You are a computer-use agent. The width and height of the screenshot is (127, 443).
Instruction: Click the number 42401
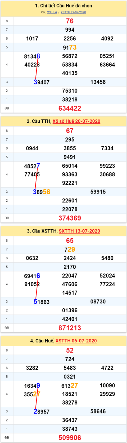click(70, 319)
